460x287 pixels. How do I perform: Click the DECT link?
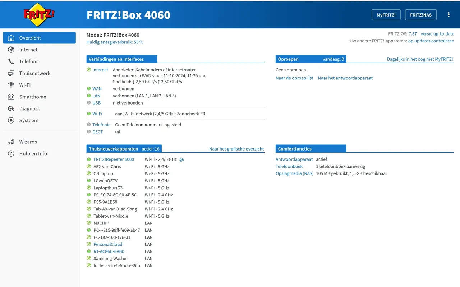(98, 132)
